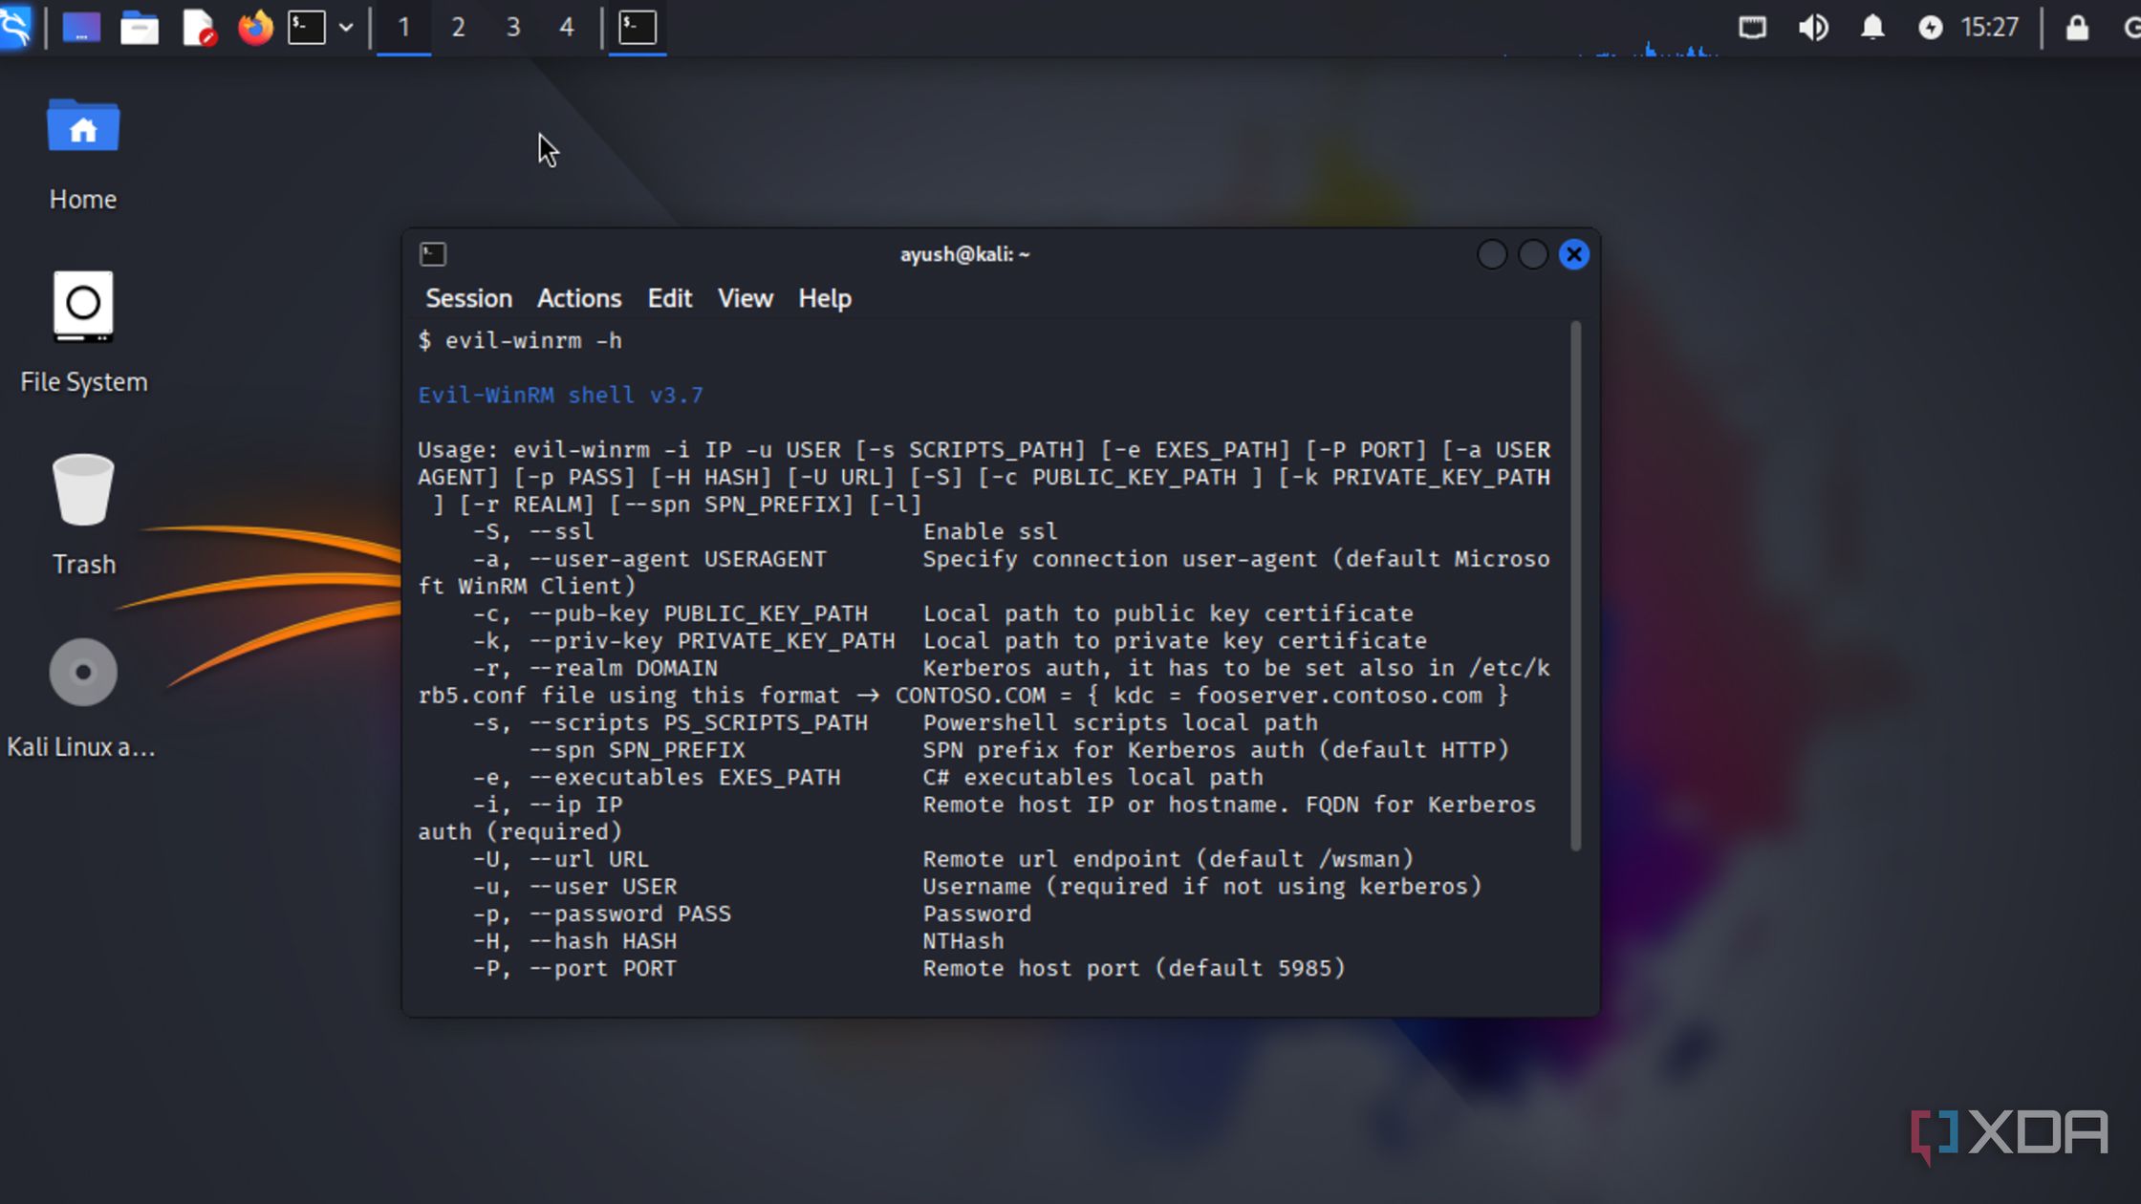
Task: Launch the file manager from the top panel
Action: [140, 28]
